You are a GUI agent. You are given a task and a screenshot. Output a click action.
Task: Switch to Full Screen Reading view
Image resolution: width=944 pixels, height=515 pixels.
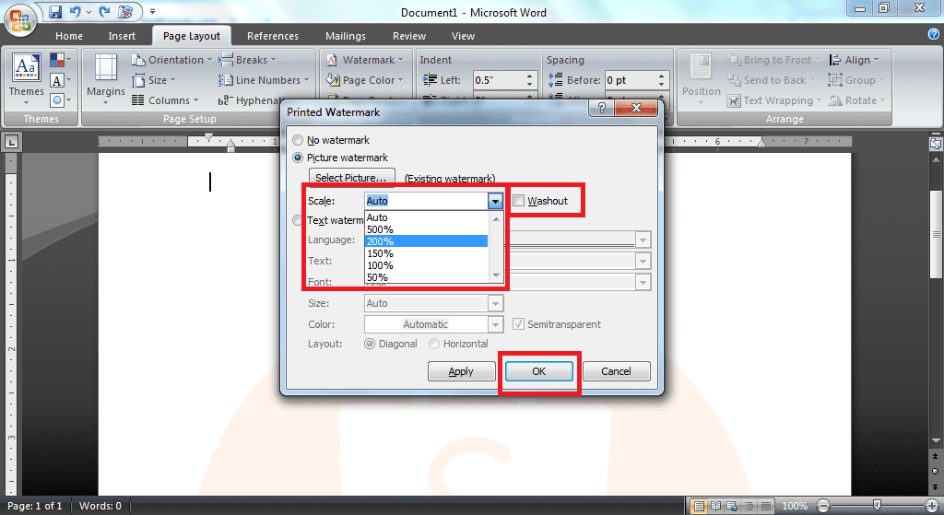point(715,506)
